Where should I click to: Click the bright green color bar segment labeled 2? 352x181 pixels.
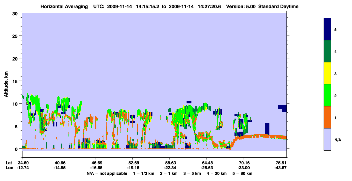point(327,95)
